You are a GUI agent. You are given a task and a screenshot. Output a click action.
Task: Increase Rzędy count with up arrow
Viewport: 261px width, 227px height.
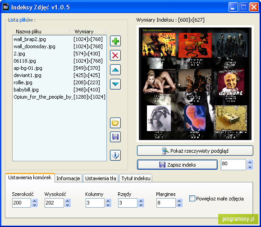(x=141, y=201)
